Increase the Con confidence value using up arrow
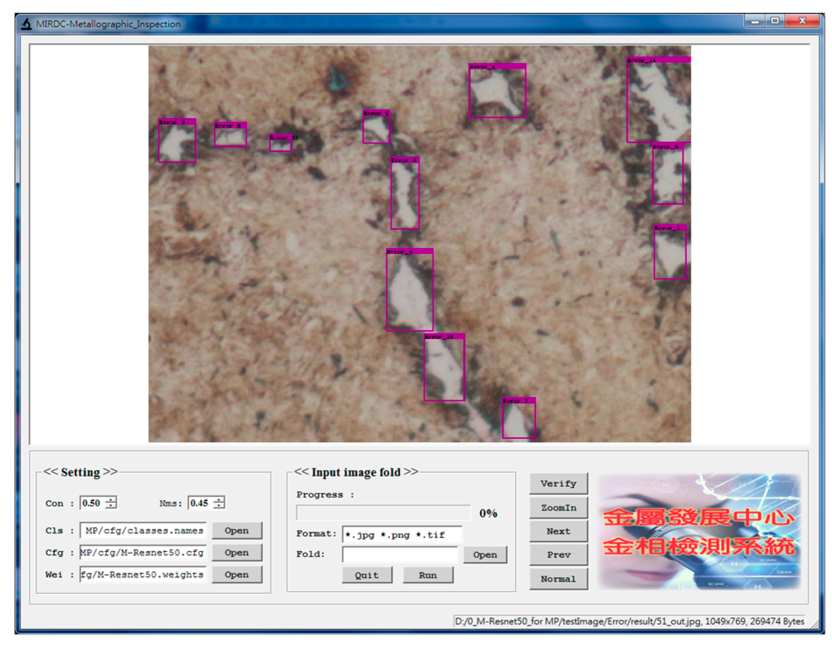832x646 pixels. coord(111,500)
